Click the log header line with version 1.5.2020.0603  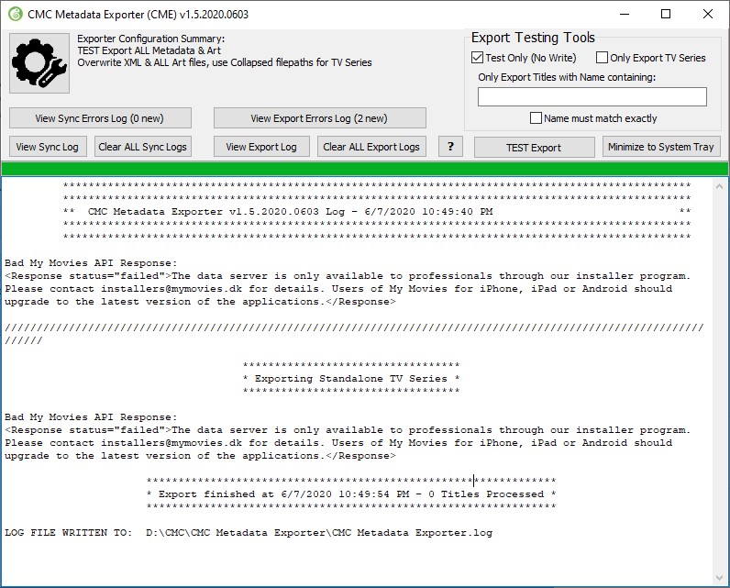tap(377, 211)
